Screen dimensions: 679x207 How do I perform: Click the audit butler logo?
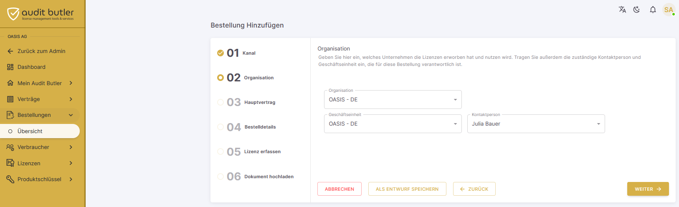point(41,14)
